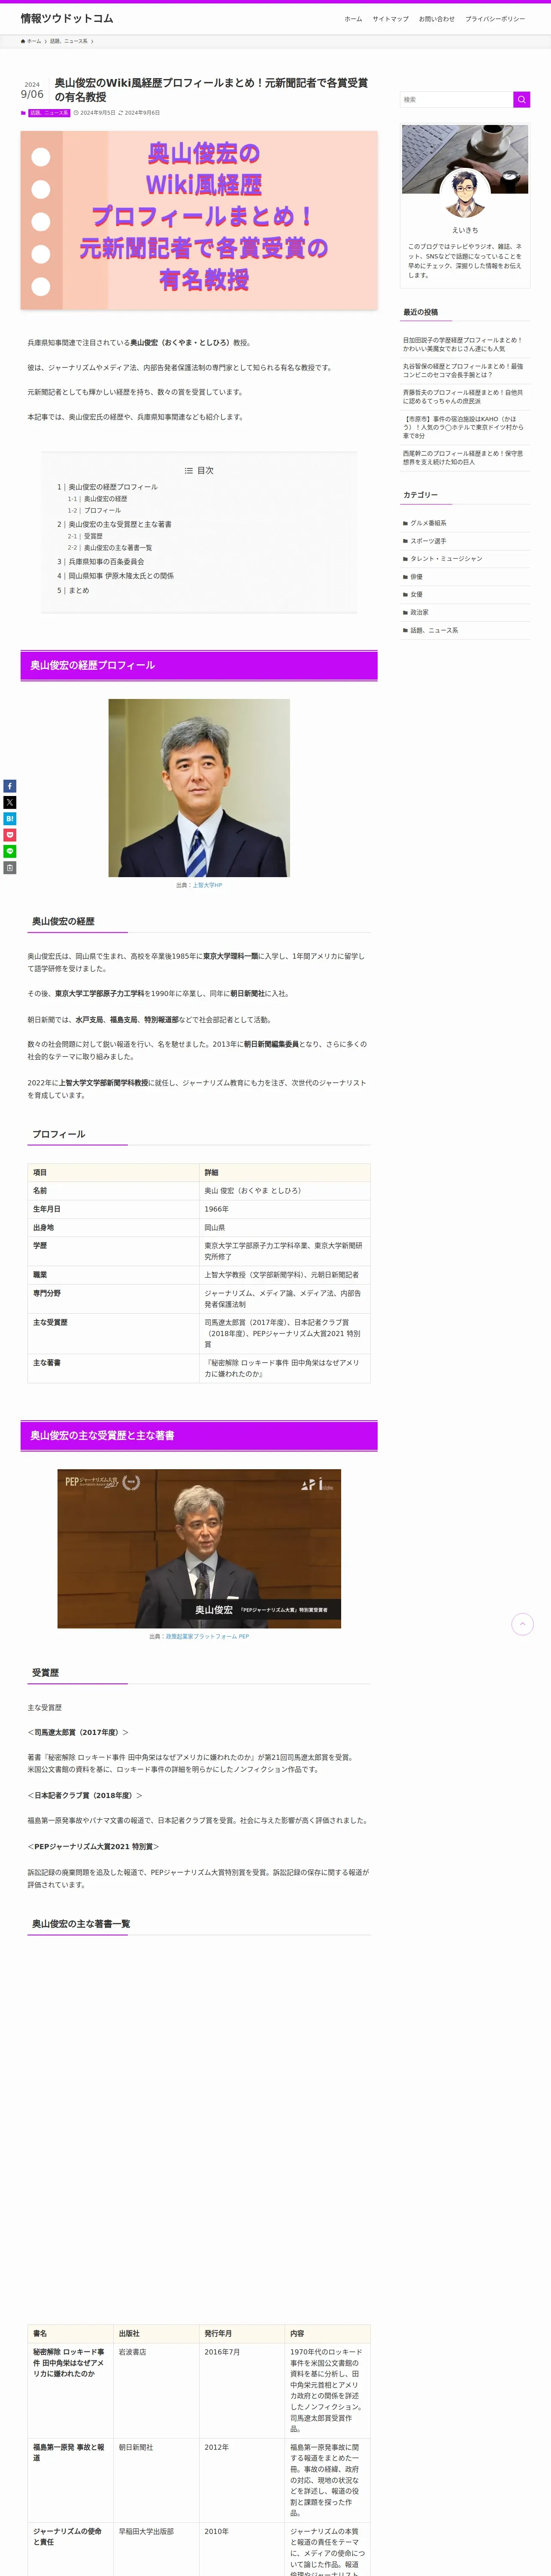Jump to TOC item 1-1 奥山俊宏の経歴

click(x=105, y=499)
